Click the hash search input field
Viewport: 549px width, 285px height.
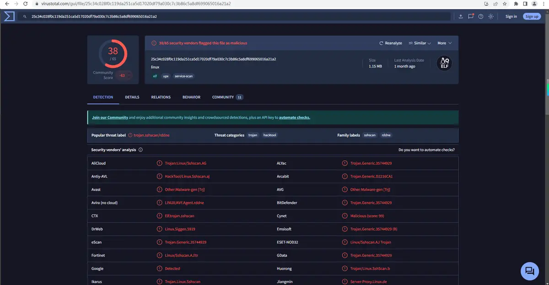point(238,16)
